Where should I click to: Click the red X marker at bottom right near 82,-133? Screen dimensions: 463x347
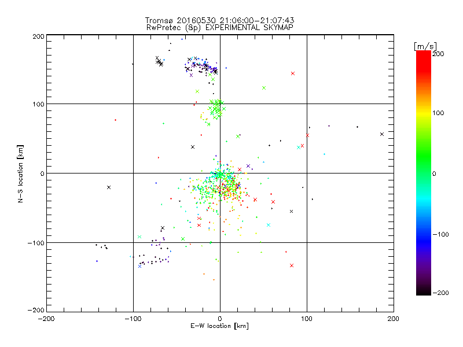coord(292,265)
